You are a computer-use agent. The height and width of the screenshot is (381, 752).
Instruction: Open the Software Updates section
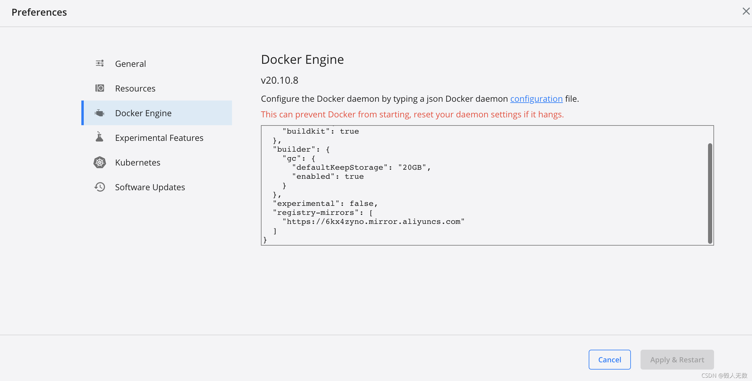coord(150,187)
